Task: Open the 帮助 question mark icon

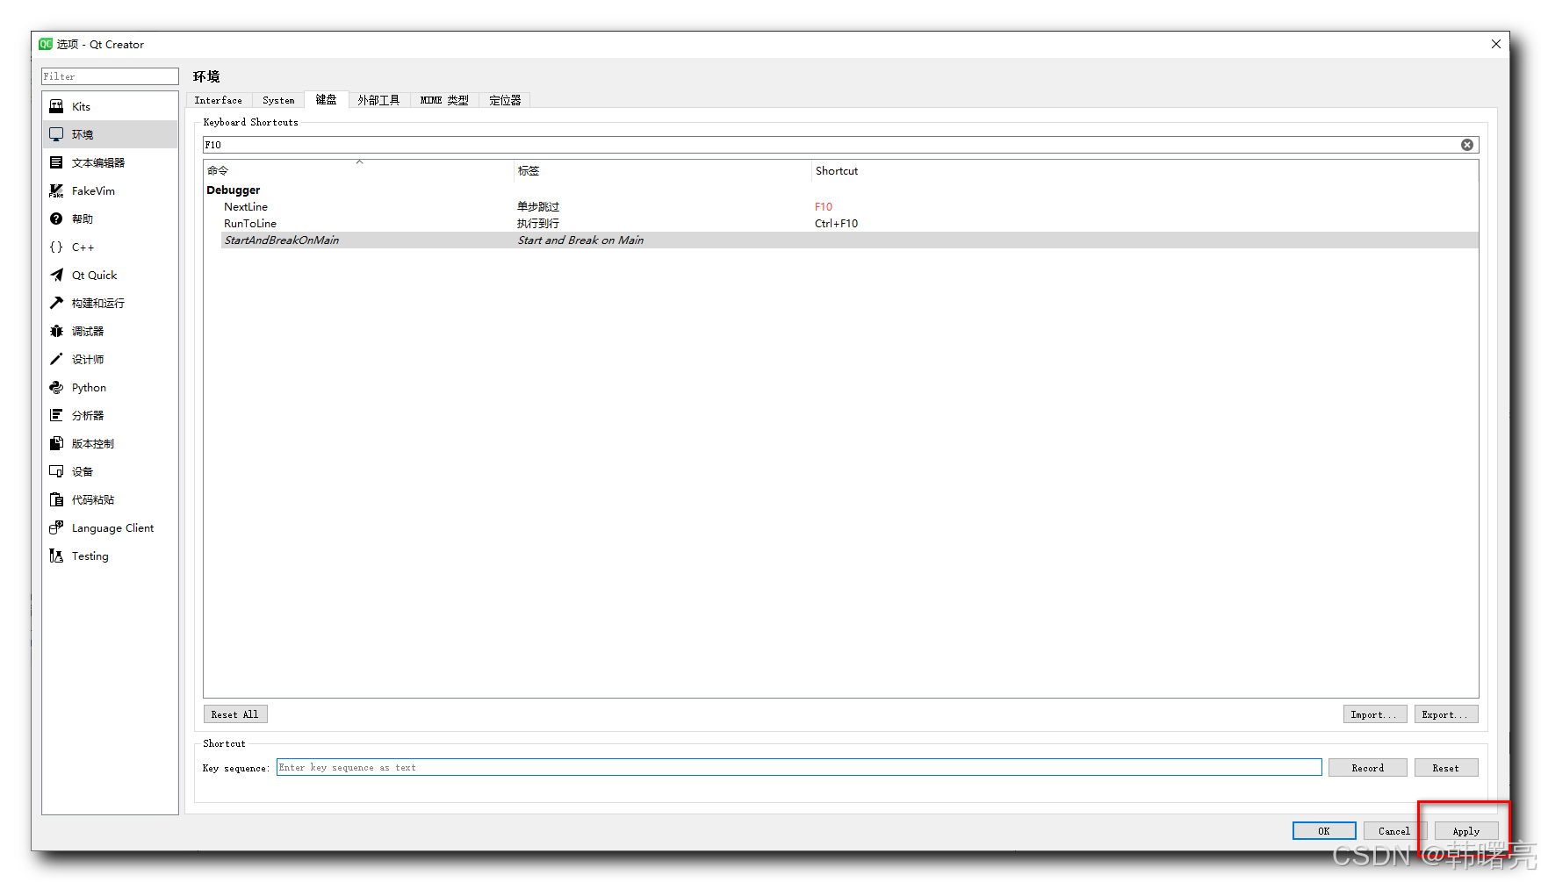Action: tap(56, 219)
